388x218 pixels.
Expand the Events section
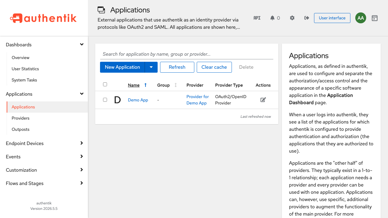point(82,157)
